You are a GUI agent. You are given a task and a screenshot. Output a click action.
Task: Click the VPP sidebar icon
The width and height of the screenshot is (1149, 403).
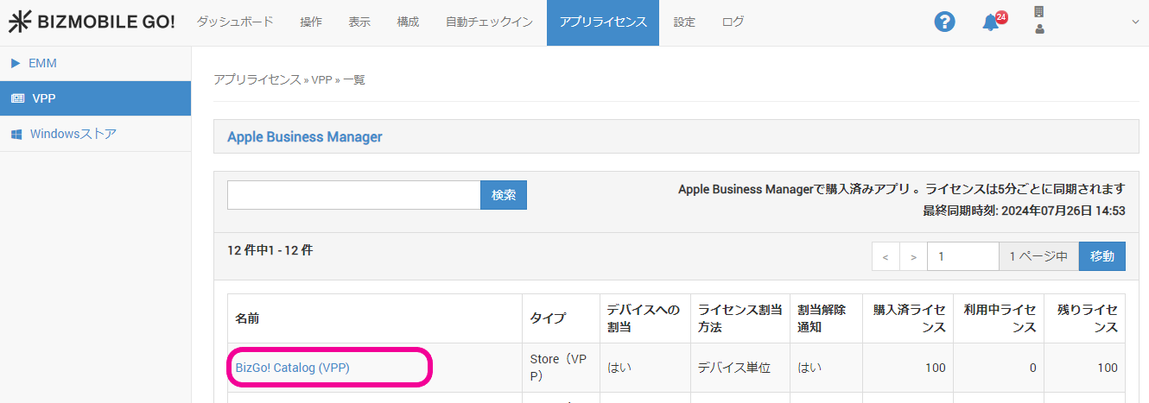pos(17,98)
